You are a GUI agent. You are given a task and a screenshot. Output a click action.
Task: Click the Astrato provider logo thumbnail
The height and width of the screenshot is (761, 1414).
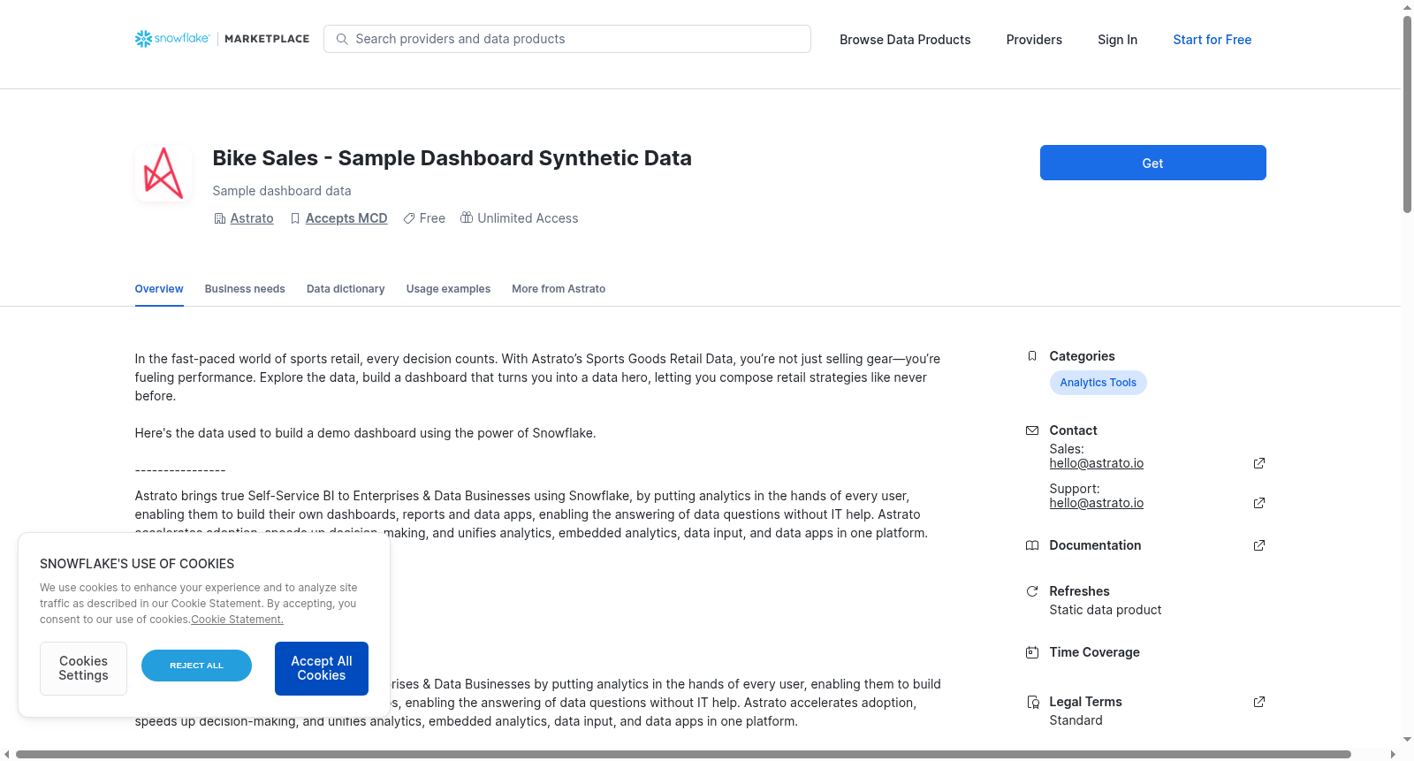[163, 173]
